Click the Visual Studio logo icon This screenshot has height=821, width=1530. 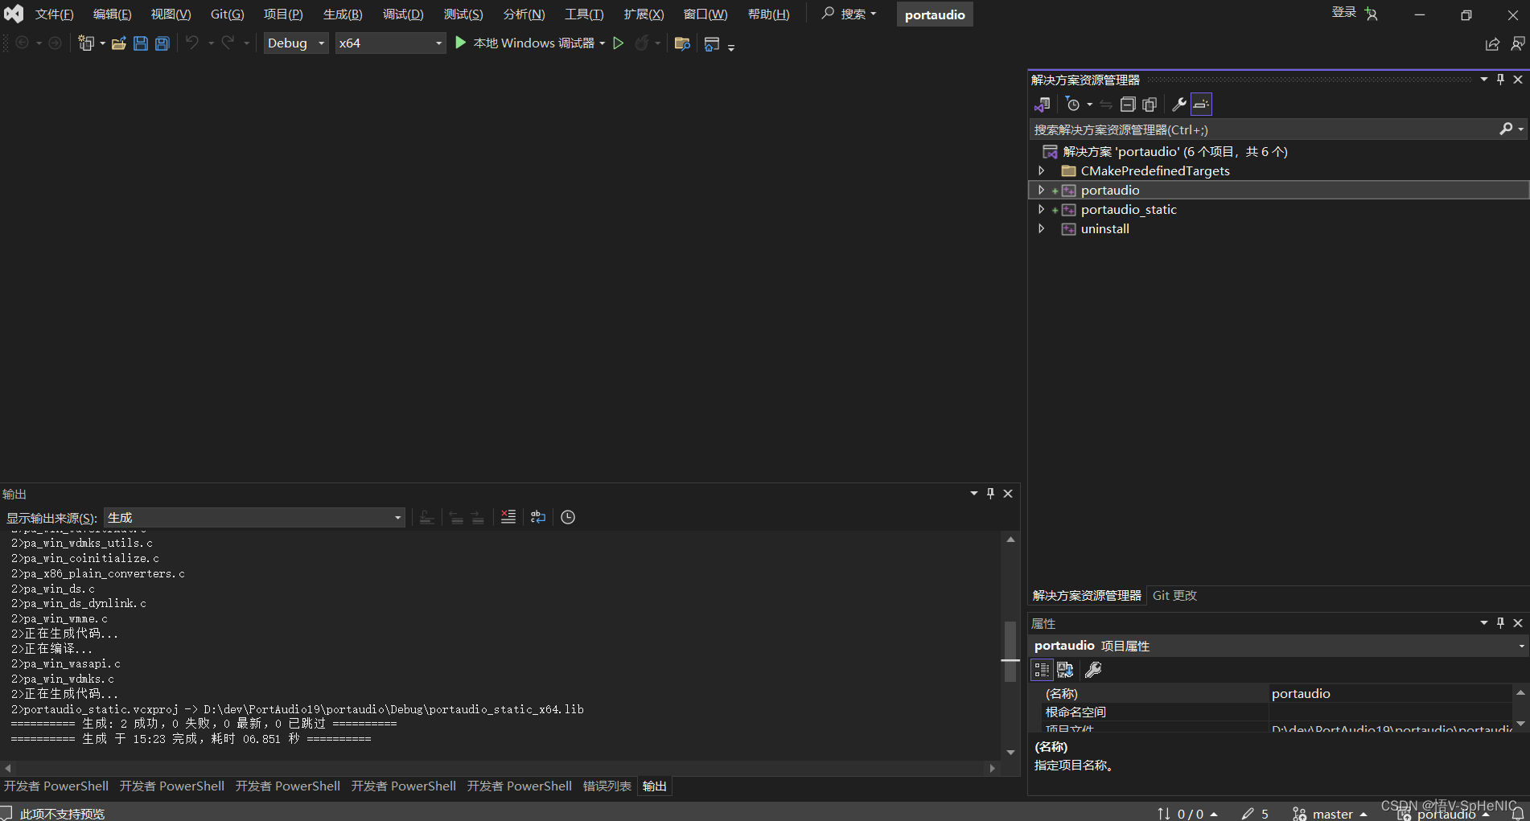pyautogui.click(x=14, y=14)
